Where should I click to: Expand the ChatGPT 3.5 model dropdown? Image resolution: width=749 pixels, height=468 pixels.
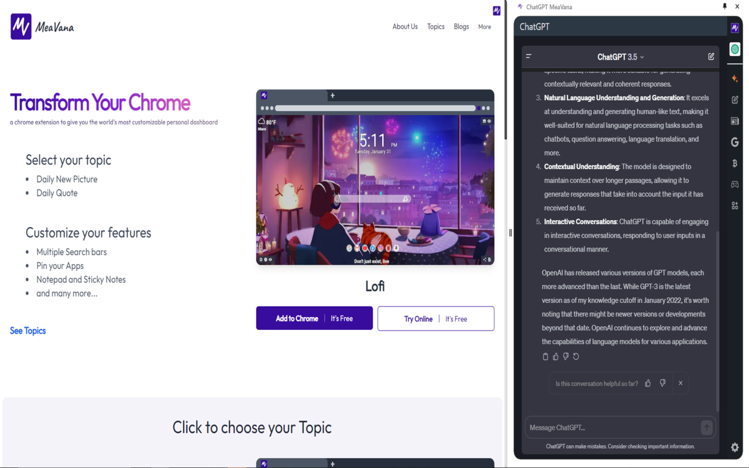[x=621, y=57]
